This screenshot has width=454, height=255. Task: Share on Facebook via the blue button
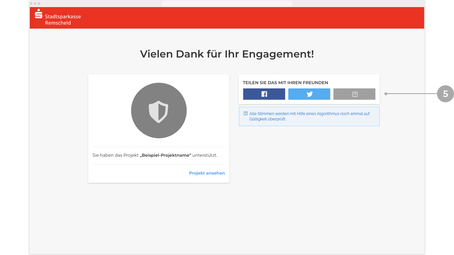(x=264, y=94)
